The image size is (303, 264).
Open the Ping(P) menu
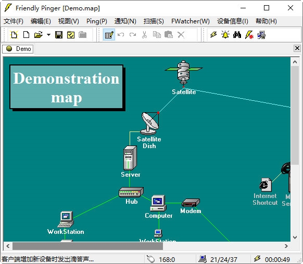tap(97, 21)
